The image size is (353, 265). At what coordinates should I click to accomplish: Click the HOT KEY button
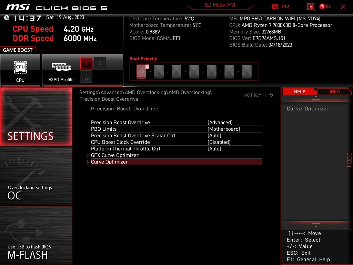[x=253, y=95]
